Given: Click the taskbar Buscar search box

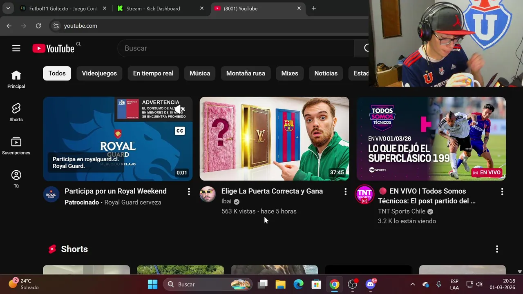Looking at the screenshot, I should (x=208, y=284).
